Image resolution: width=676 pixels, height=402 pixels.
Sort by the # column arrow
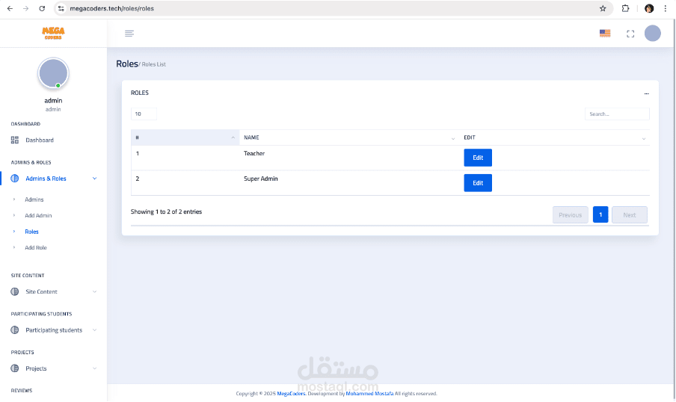pyautogui.click(x=233, y=138)
